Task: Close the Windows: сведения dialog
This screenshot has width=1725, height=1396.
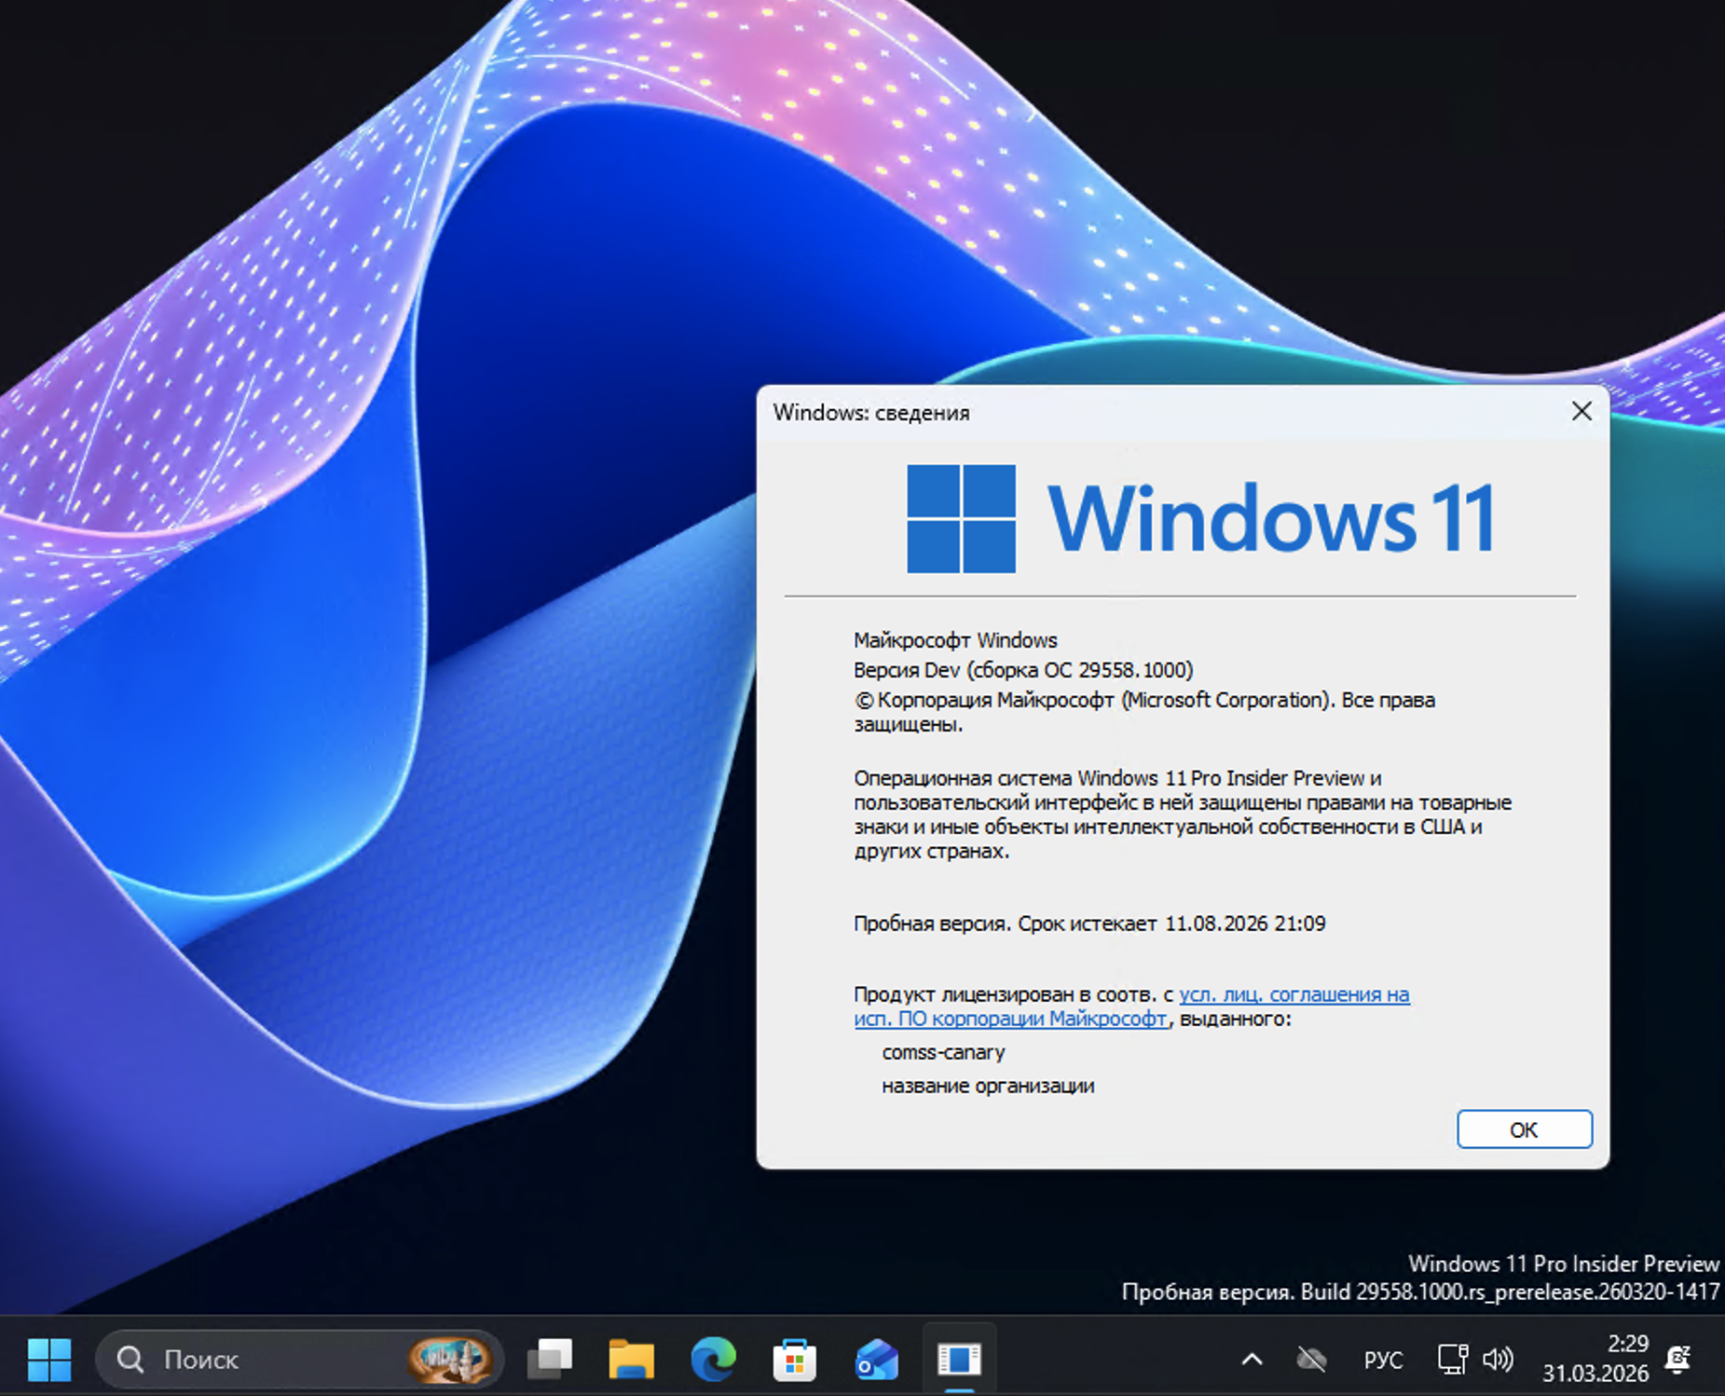Action: tap(1581, 412)
